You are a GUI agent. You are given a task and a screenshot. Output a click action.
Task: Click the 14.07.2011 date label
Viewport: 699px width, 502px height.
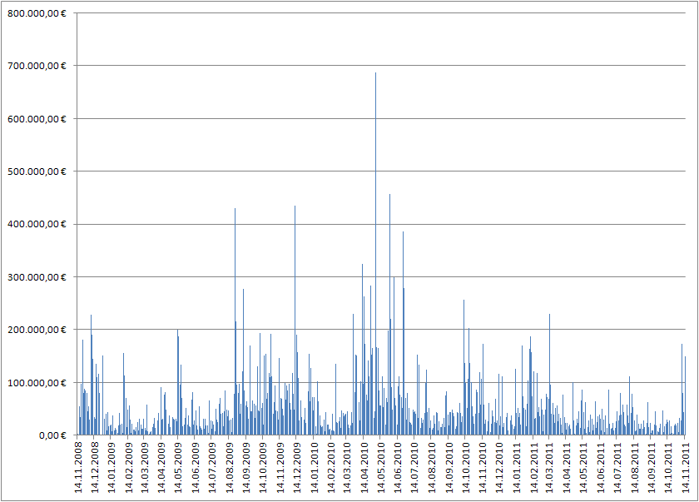tap(617, 467)
